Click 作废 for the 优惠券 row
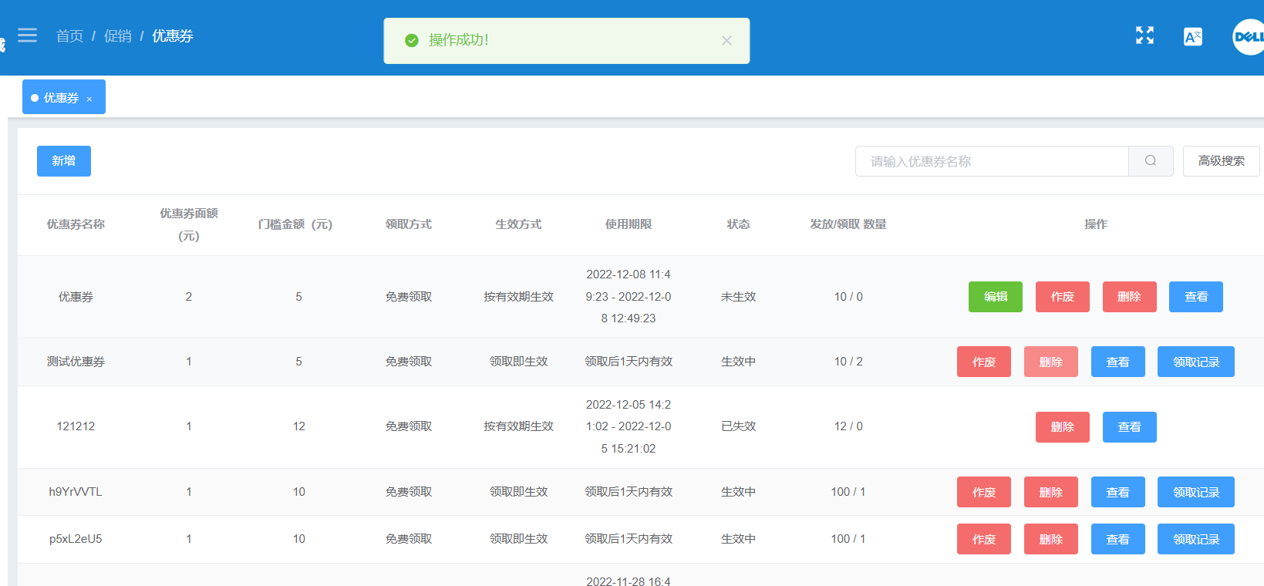This screenshot has height=586, width=1264. tap(1063, 296)
